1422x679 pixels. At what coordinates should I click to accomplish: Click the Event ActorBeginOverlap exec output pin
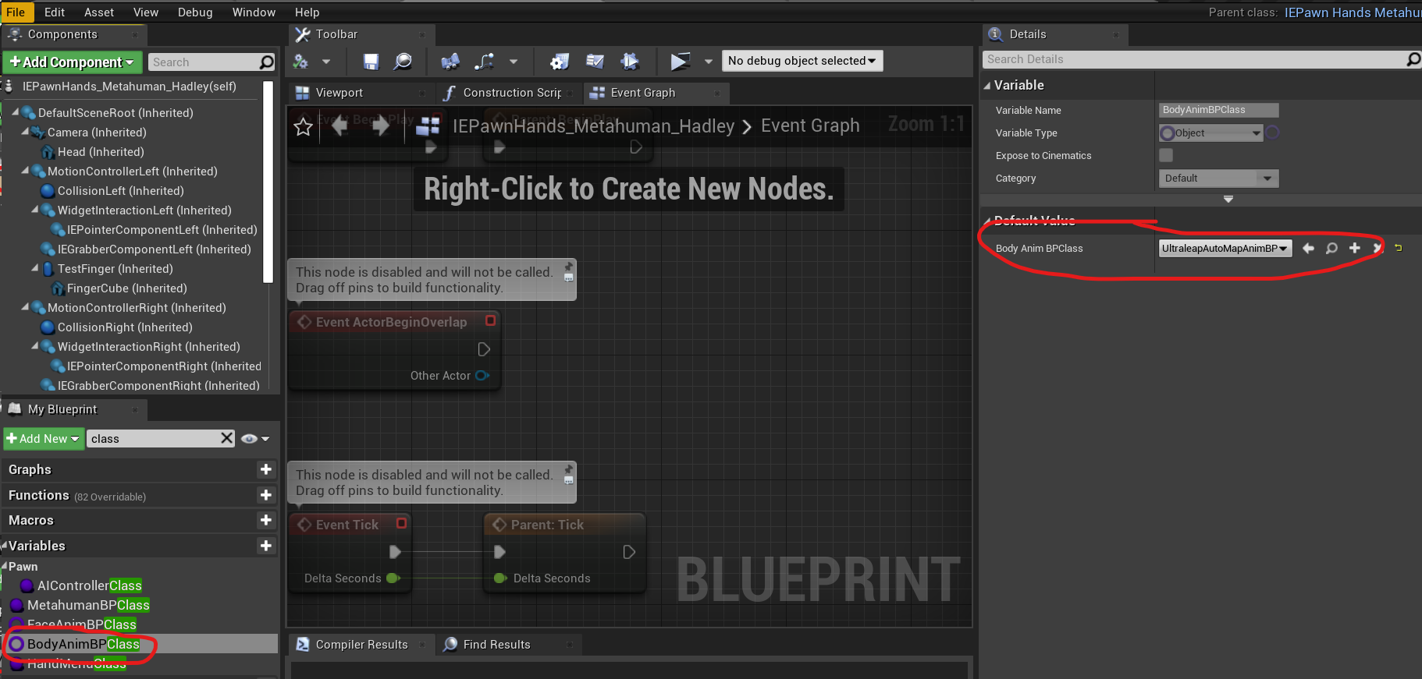coord(484,349)
